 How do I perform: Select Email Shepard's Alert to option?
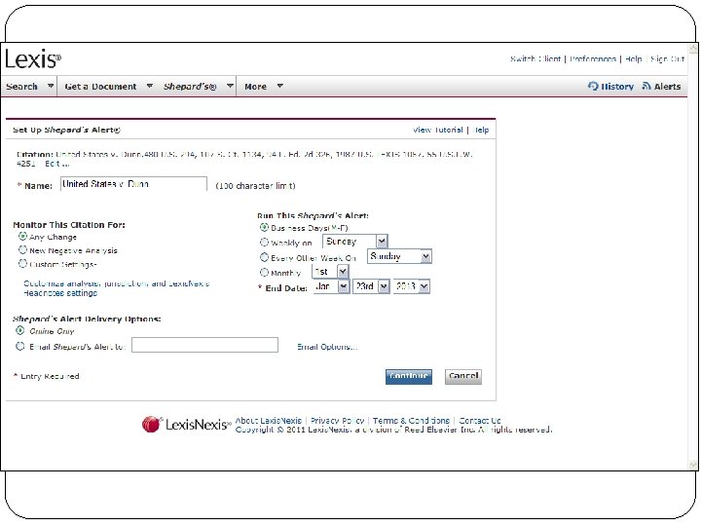tap(20, 346)
